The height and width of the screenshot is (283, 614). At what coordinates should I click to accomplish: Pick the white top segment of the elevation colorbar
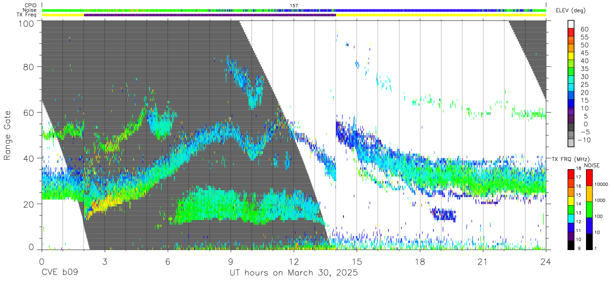571,24
